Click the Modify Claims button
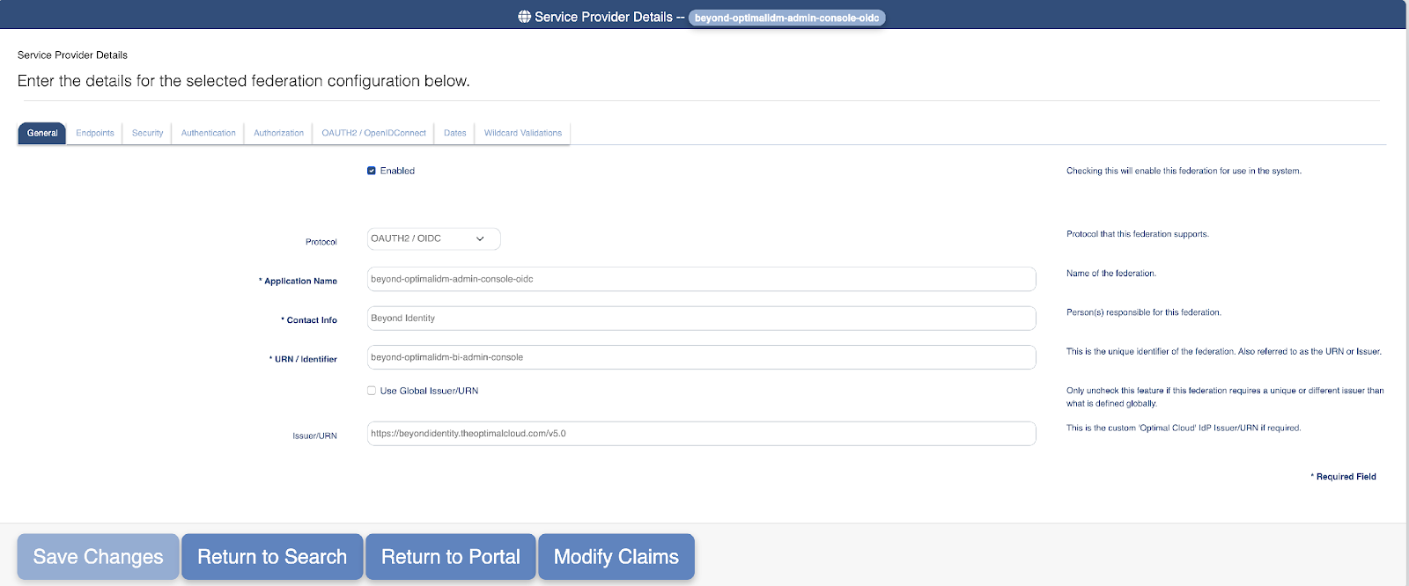This screenshot has height=586, width=1409. 616,557
